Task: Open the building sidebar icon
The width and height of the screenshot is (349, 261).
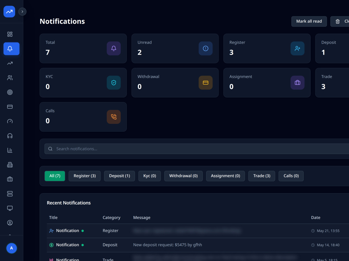Action: [x=10, y=165]
